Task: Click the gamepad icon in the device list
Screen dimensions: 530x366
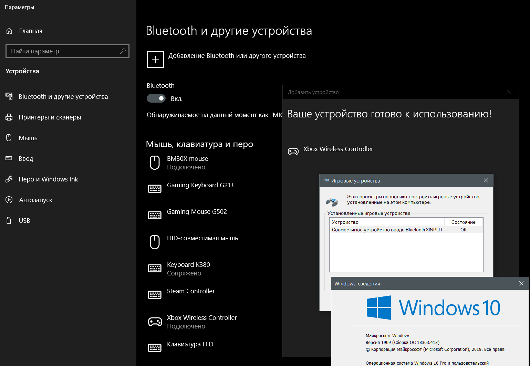Action: click(x=155, y=322)
